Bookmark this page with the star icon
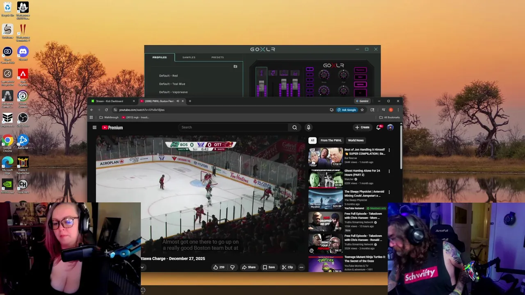Viewport: 525px width, 295px height. pyautogui.click(x=362, y=110)
